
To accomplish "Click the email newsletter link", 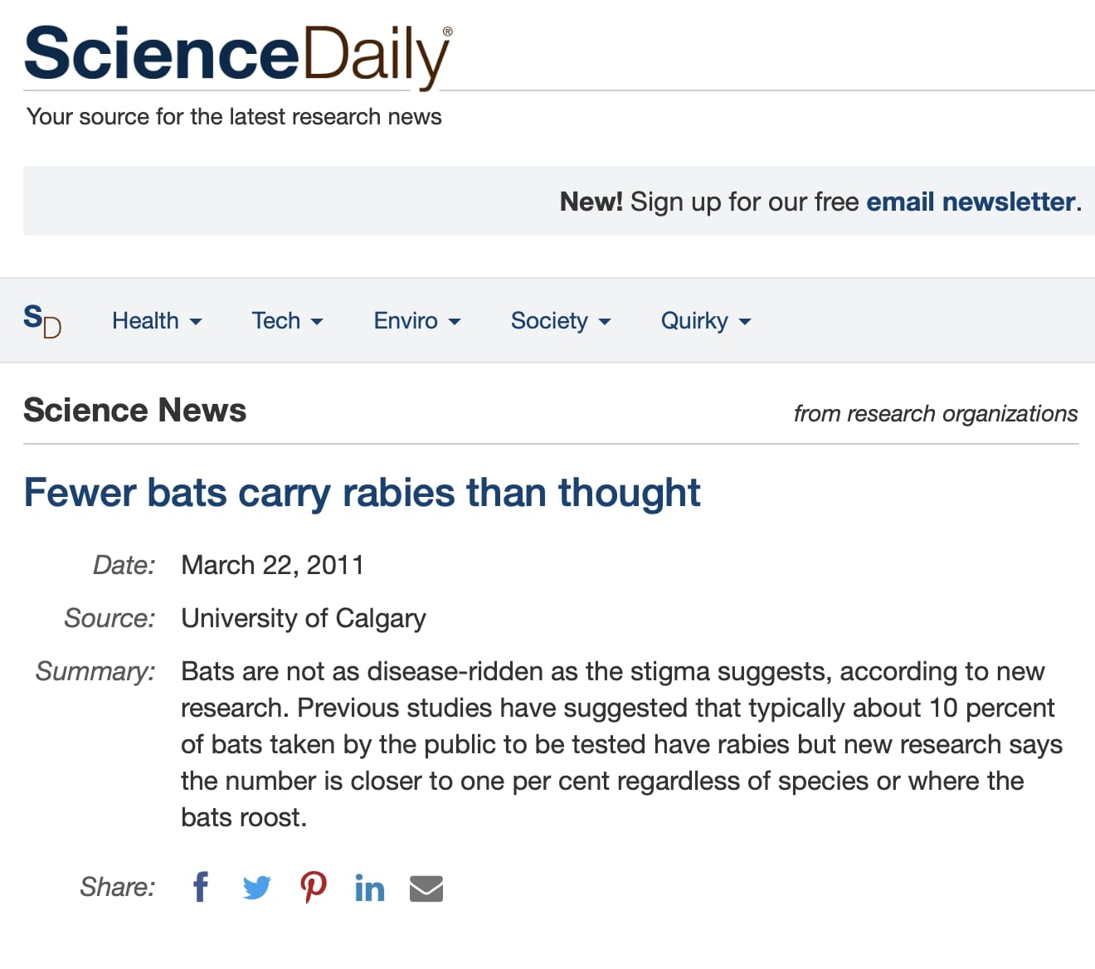I will pos(971,202).
